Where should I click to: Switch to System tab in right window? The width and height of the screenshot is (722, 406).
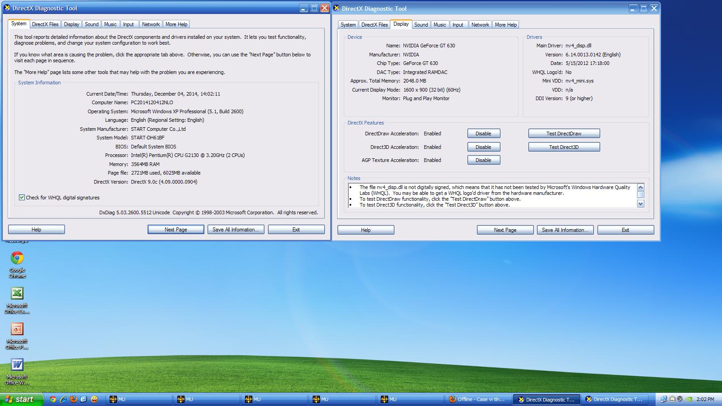coord(348,25)
